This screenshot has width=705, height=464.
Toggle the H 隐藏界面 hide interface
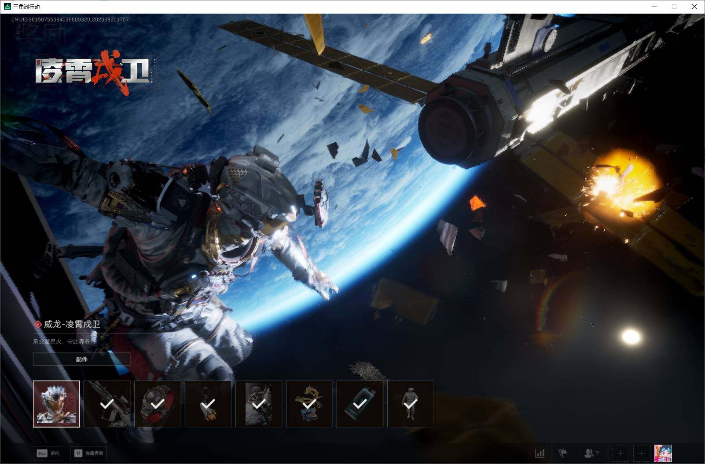tap(88, 453)
